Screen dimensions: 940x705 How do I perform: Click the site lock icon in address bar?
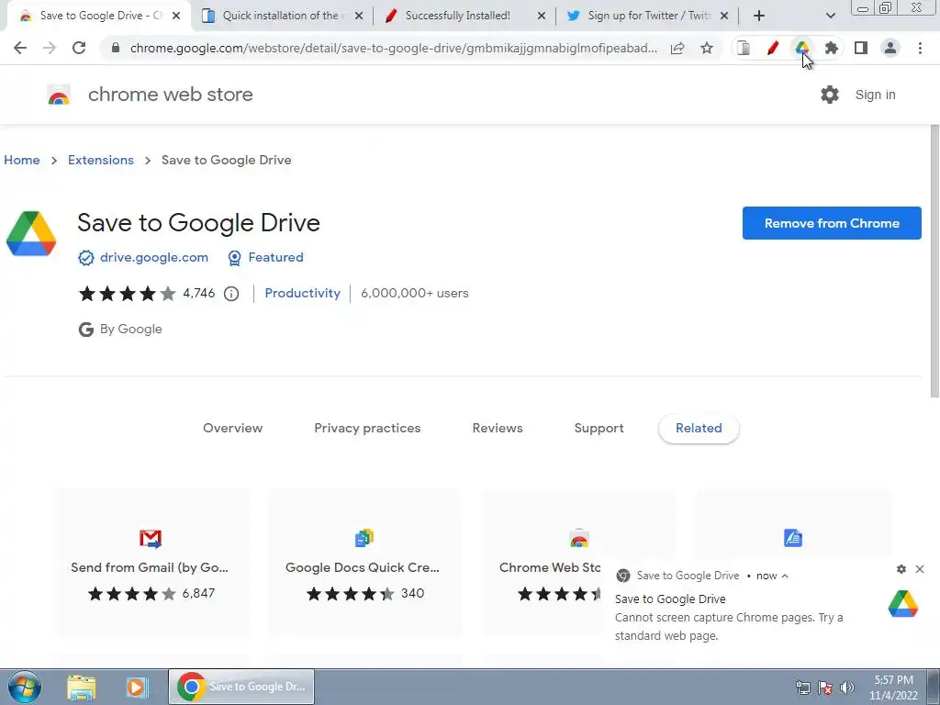[116, 48]
